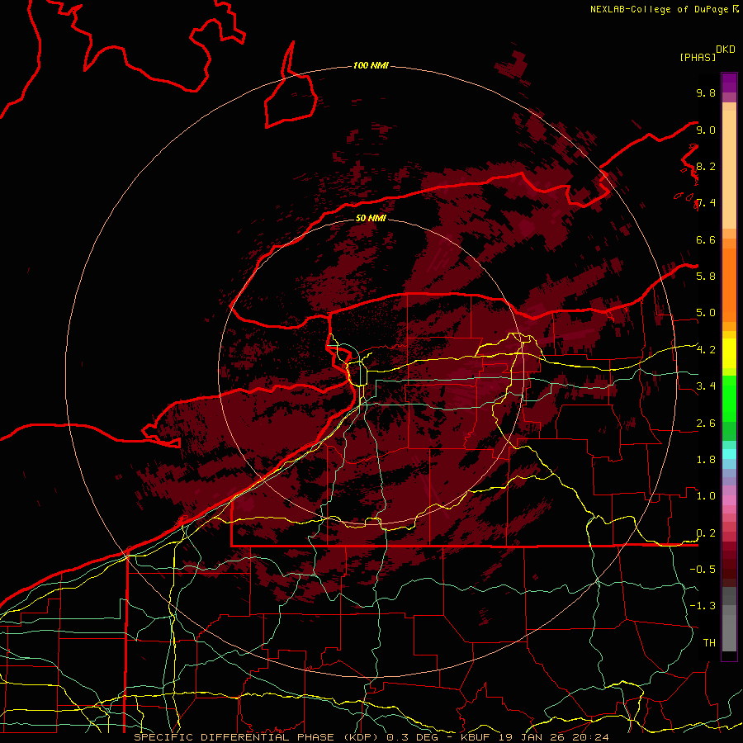Click the 5.0 scale value label
Image resolution: width=743 pixels, height=743 pixels.
pos(706,313)
